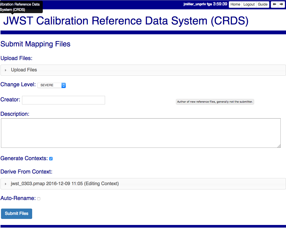Open the Guide menu item
The image size is (286, 228).
(263, 4)
